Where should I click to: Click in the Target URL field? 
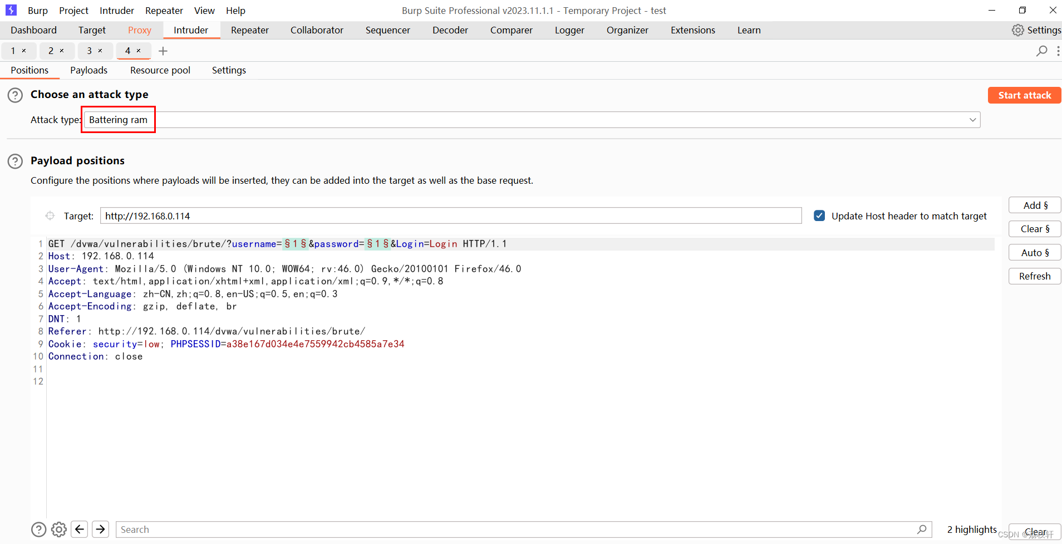451,215
